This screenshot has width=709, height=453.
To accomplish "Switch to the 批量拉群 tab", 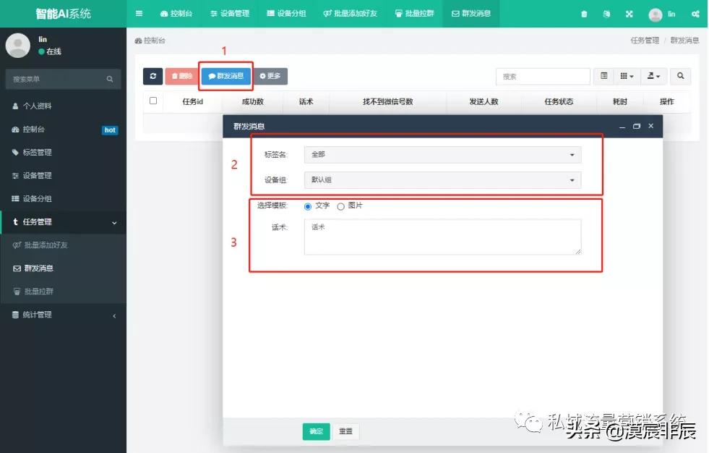I will [x=413, y=13].
